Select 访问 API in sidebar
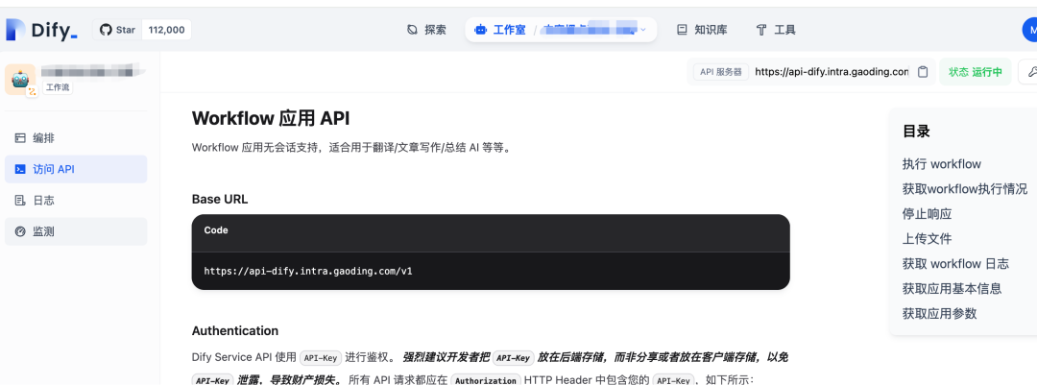The width and height of the screenshot is (1037, 385). pyautogui.click(x=76, y=169)
